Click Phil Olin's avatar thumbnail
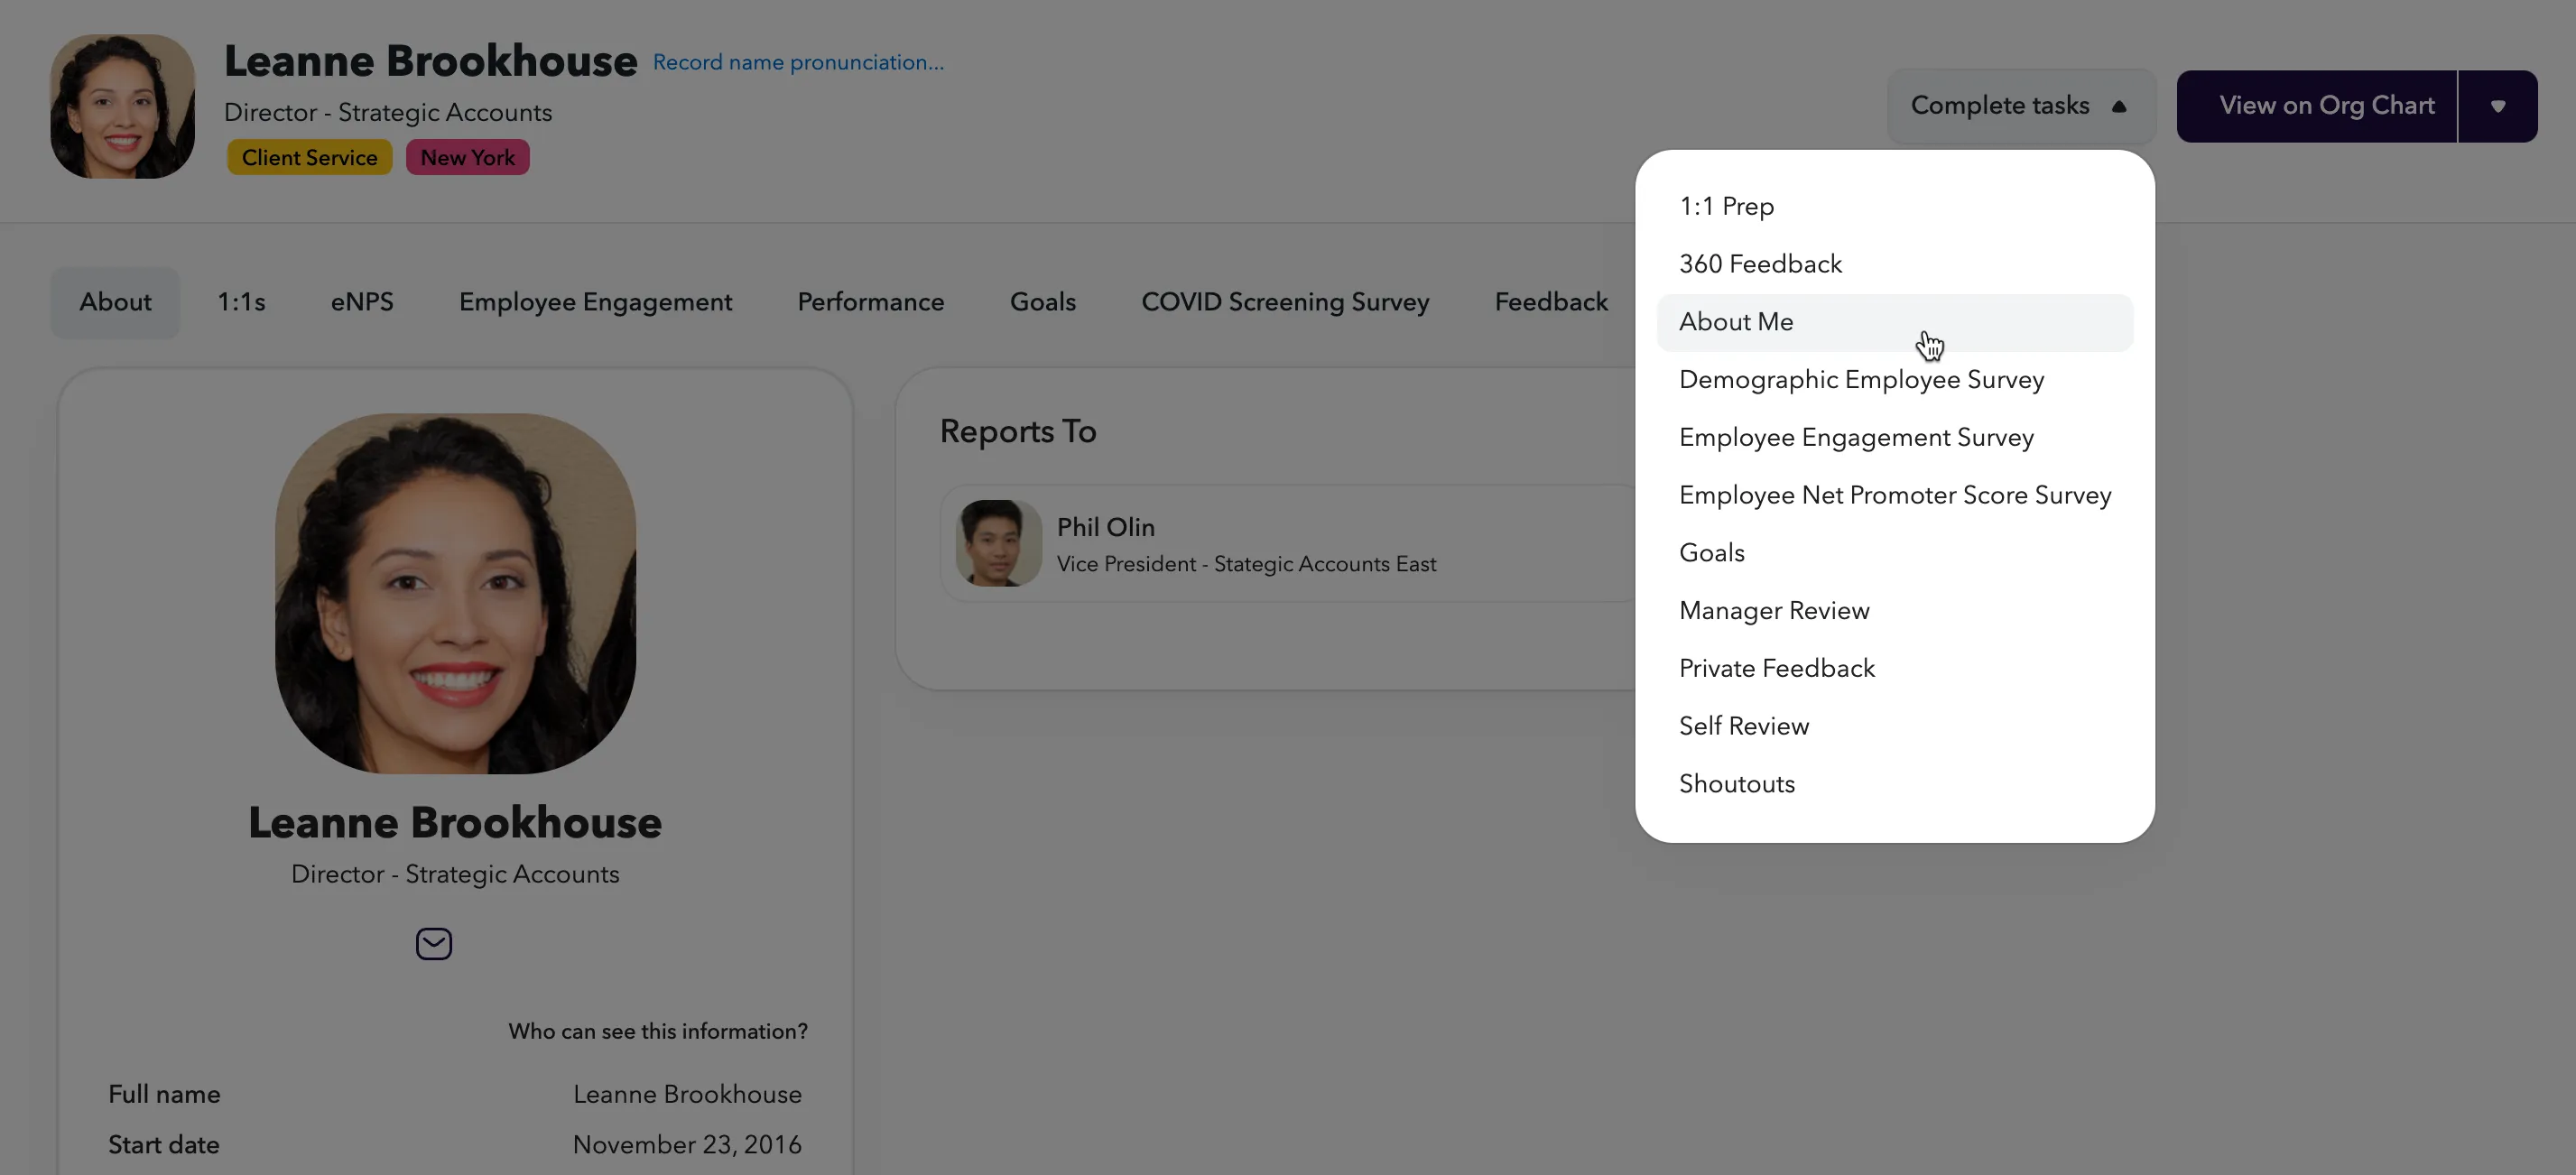2576x1175 pixels. (998, 544)
